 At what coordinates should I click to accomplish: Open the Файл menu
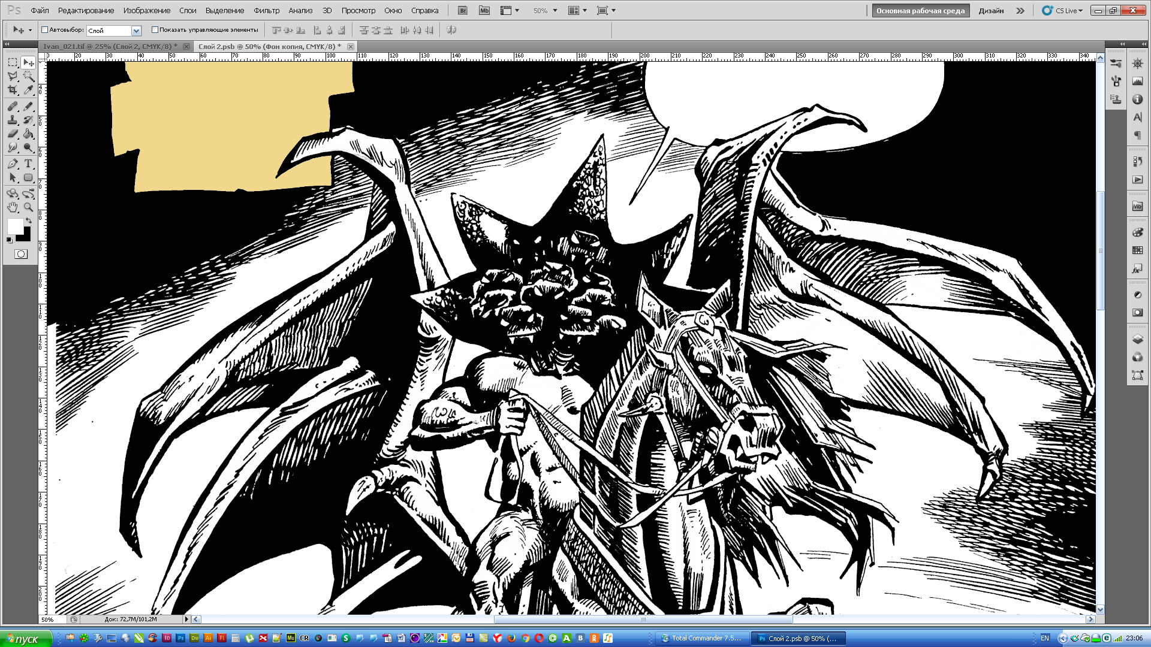click(x=40, y=10)
